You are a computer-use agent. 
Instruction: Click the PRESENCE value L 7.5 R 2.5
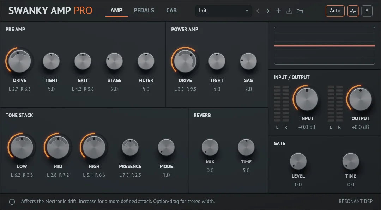pos(130,175)
